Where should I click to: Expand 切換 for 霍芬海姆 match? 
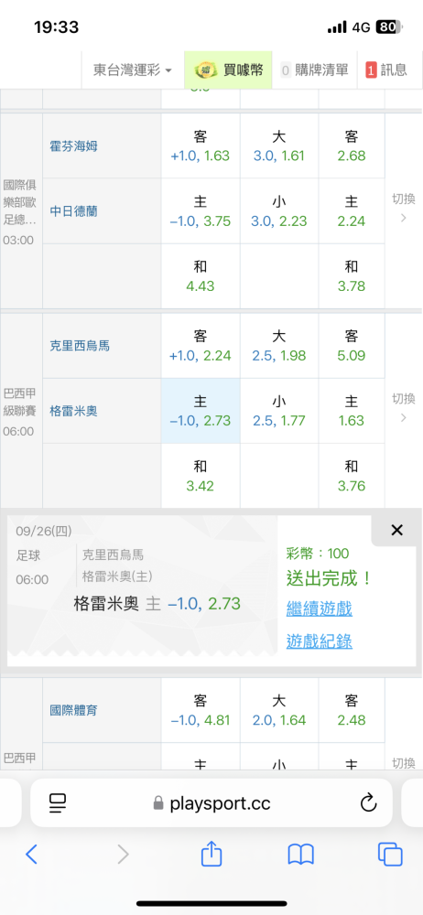[403, 209]
